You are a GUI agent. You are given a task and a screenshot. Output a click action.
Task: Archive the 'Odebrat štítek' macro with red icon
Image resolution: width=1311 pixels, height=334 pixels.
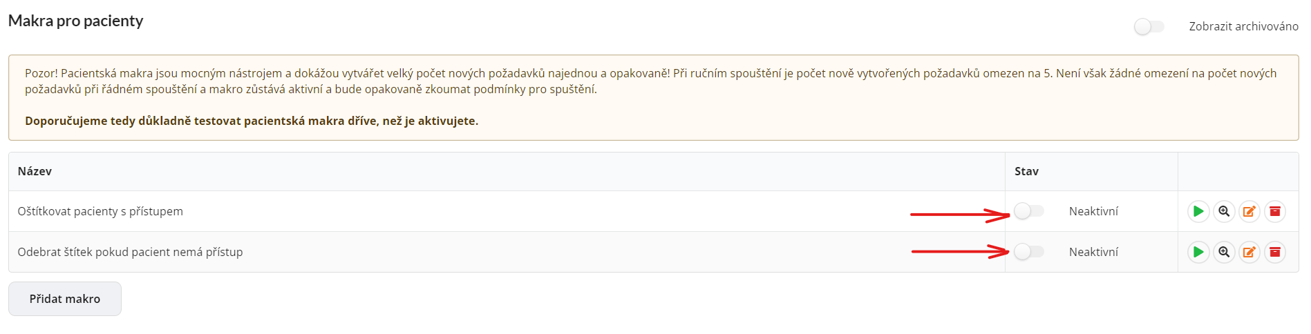pyautogui.click(x=1275, y=252)
